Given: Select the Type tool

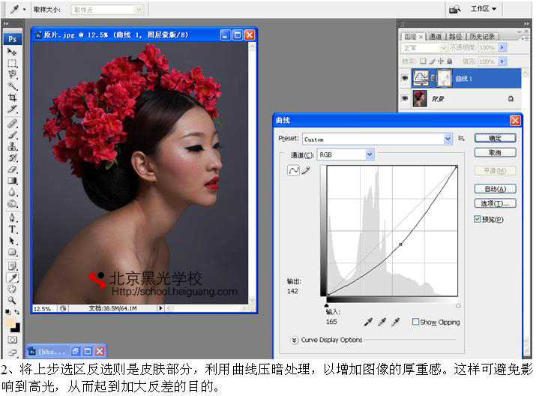Looking at the screenshot, I should (x=12, y=229).
